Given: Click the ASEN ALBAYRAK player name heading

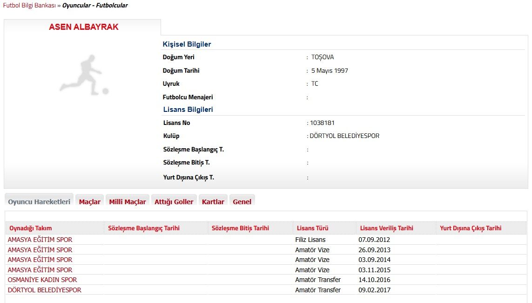Looking at the screenshot, I should 84,27.
